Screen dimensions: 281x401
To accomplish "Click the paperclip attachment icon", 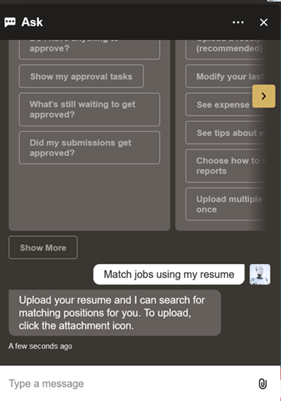I will point(263,383).
